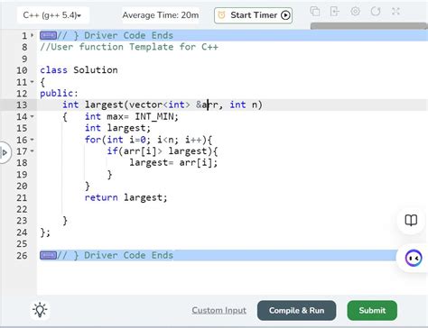
Task: Collapse the class body at line 11
Action: [33, 82]
